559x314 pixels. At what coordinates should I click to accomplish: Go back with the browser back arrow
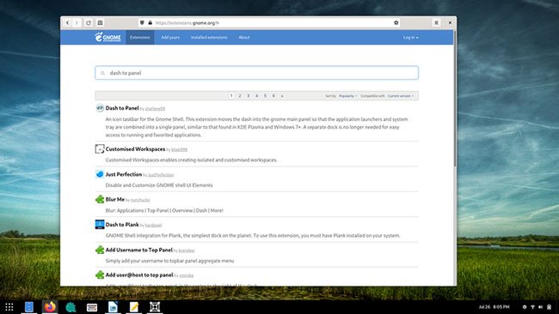tap(67, 23)
